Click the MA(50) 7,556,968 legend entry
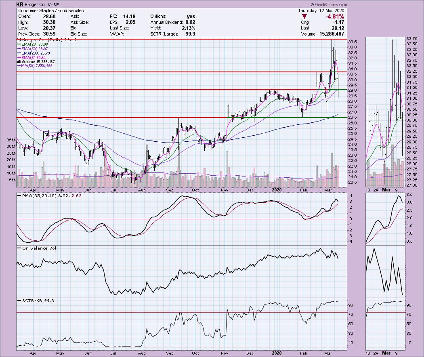The width and height of the screenshot is (424, 357). click(35, 66)
